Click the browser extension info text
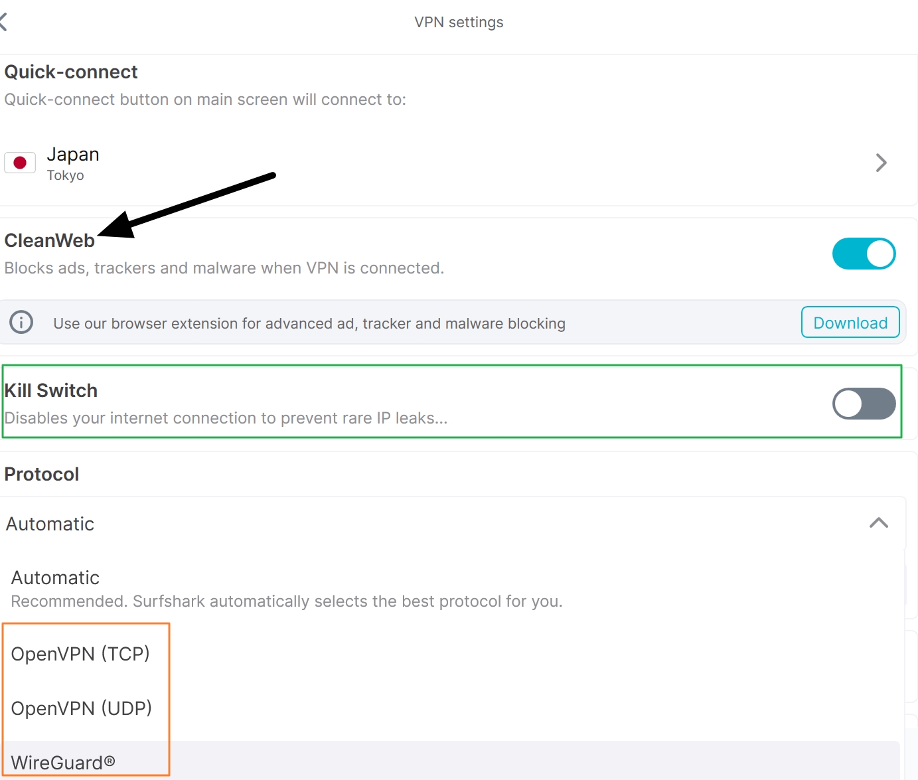This screenshot has width=918, height=780. click(x=309, y=323)
